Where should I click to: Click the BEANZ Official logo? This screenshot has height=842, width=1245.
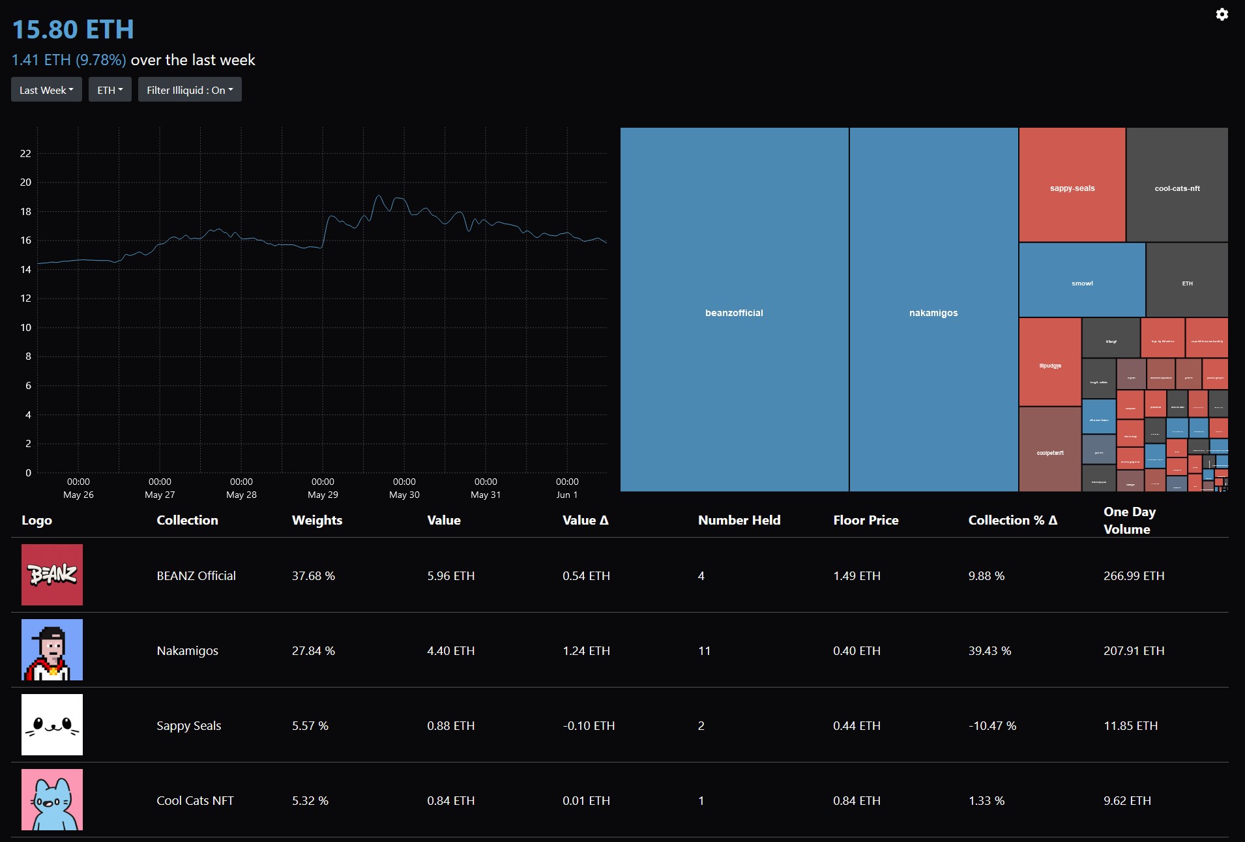(x=52, y=575)
